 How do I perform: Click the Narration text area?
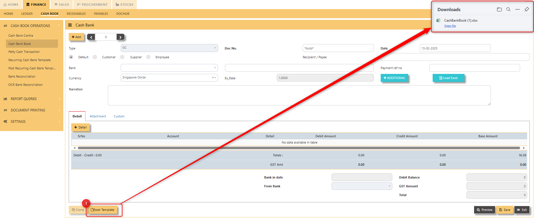[299, 95]
